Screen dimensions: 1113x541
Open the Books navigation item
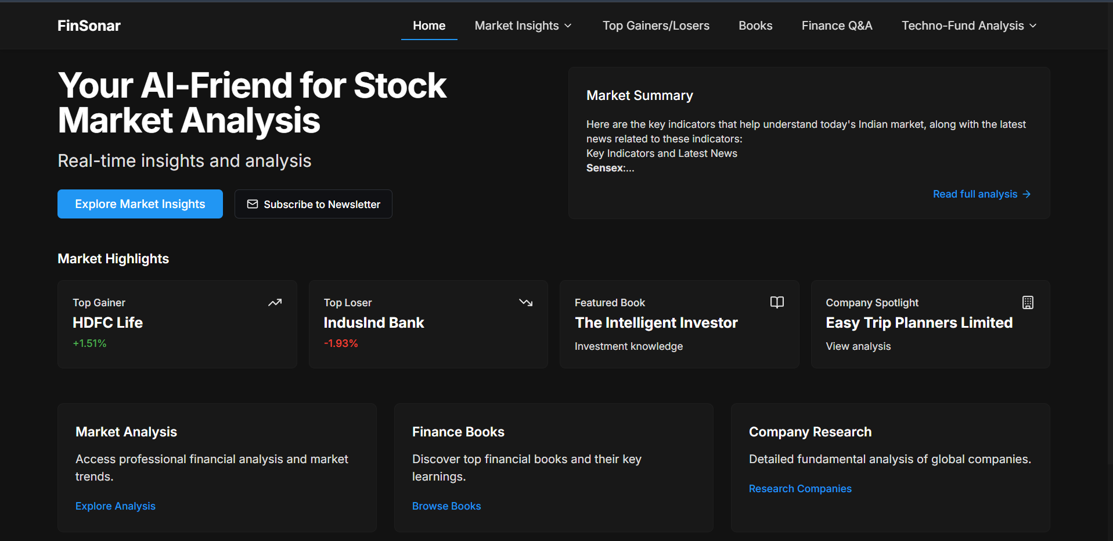pos(755,26)
